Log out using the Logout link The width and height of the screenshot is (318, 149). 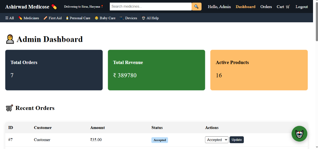coord(302,7)
